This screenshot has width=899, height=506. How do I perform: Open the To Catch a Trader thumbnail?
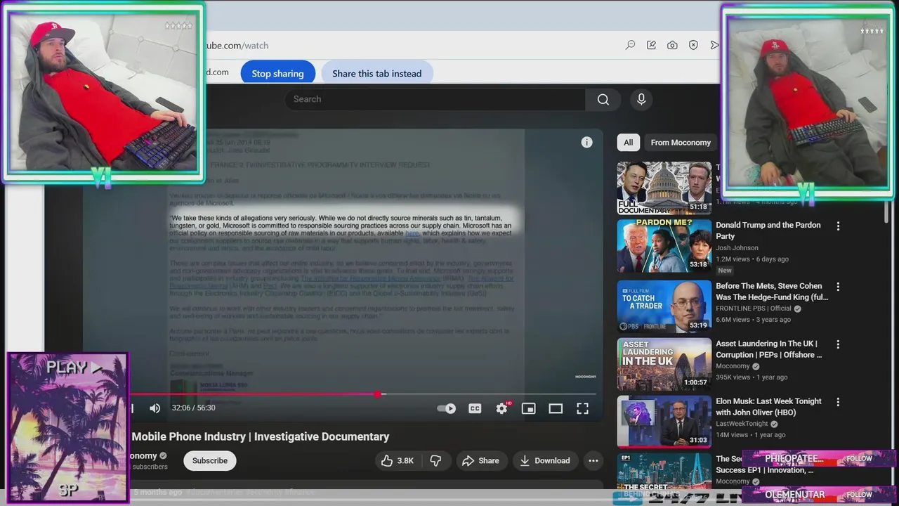pyautogui.click(x=664, y=306)
